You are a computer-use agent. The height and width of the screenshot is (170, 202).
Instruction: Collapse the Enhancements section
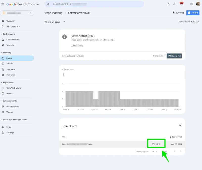pos(1,101)
